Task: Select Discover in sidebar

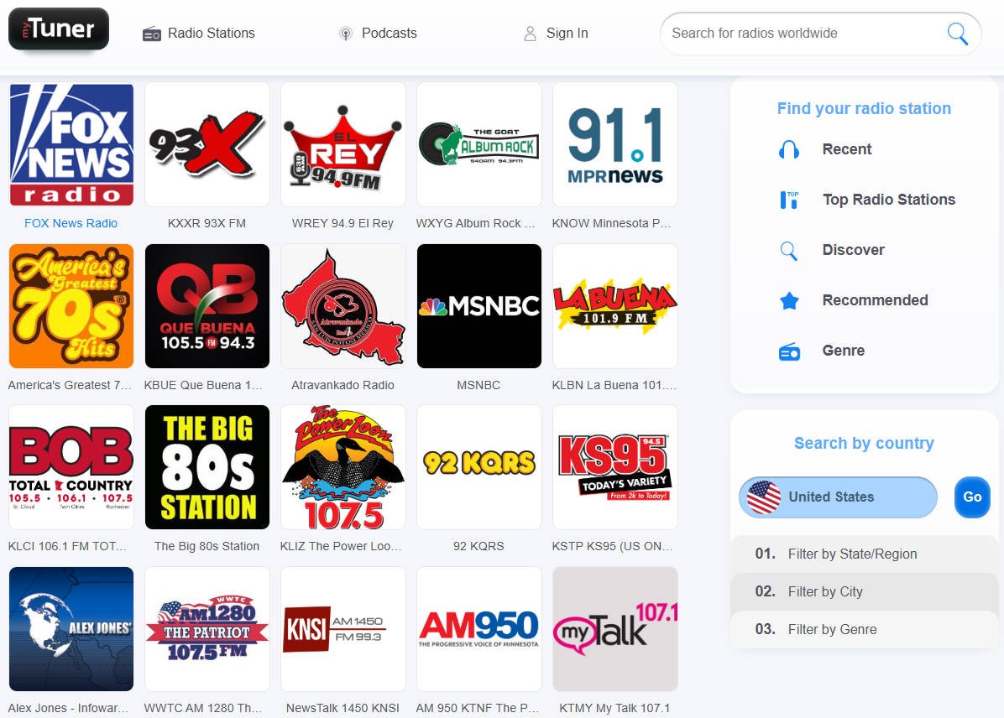Action: pos(853,250)
